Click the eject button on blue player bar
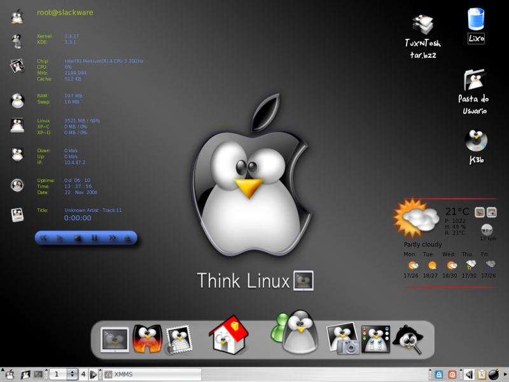 coord(127,238)
